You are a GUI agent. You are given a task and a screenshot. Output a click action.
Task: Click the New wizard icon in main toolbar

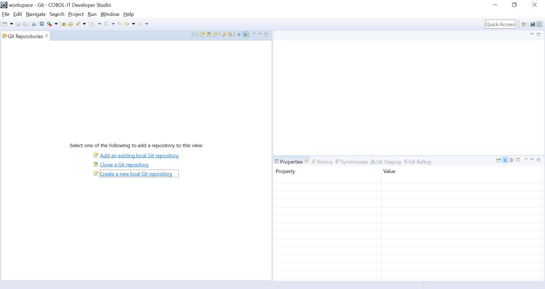point(5,24)
